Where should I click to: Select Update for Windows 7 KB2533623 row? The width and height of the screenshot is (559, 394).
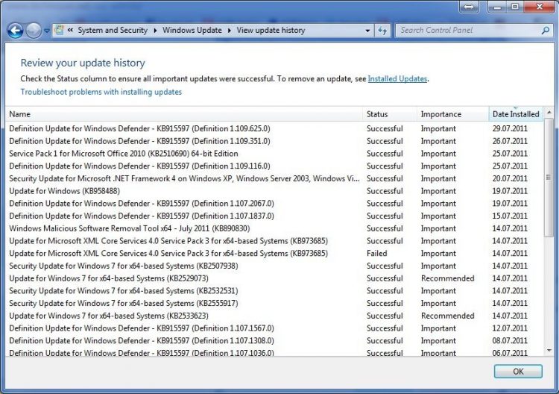(x=274, y=316)
